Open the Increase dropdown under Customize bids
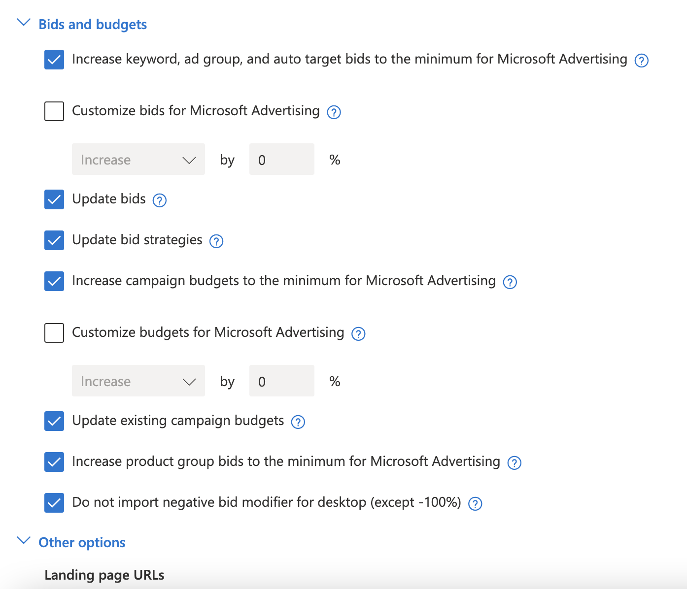This screenshot has height=589, width=687. click(x=138, y=160)
